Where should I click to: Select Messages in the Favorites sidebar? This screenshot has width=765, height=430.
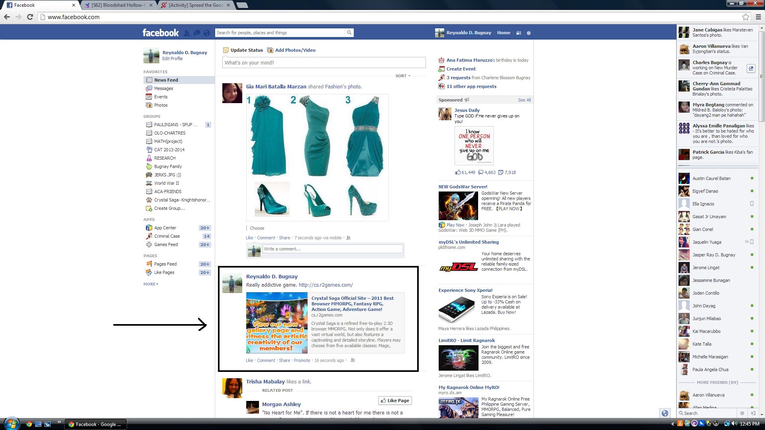tap(163, 88)
